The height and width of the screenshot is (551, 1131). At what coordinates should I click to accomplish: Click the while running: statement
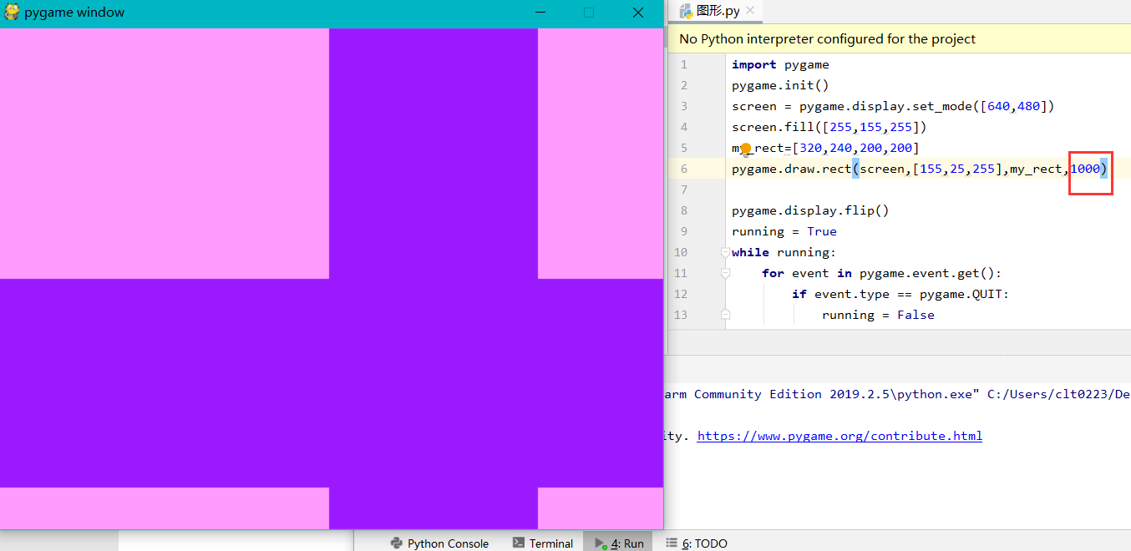click(x=784, y=252)
